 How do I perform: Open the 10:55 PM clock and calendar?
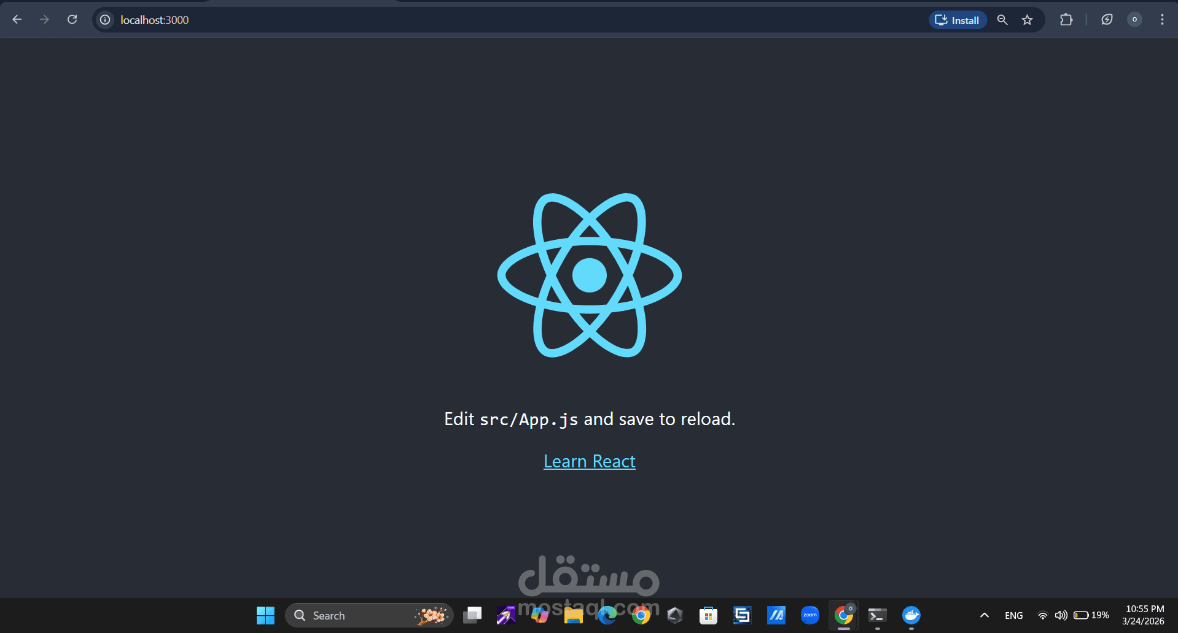click(1144, 615)
